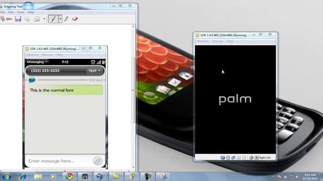The image size is (323, 181).
Task: Open Help menu in running SDK window
Action: point(230,41)
